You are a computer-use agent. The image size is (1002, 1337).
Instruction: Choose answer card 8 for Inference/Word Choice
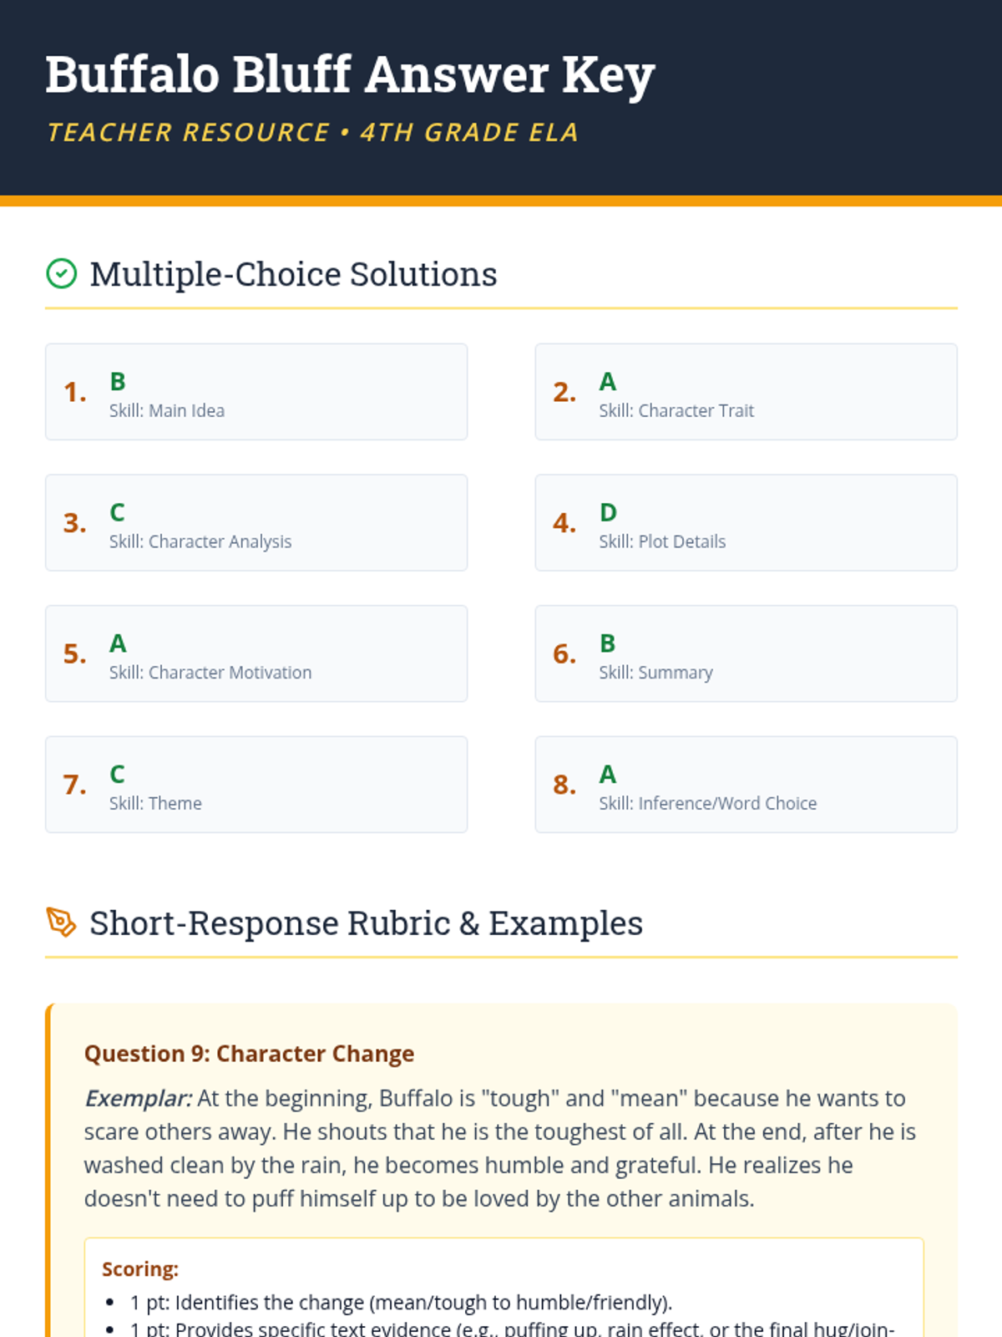click(x=746, y=785)
